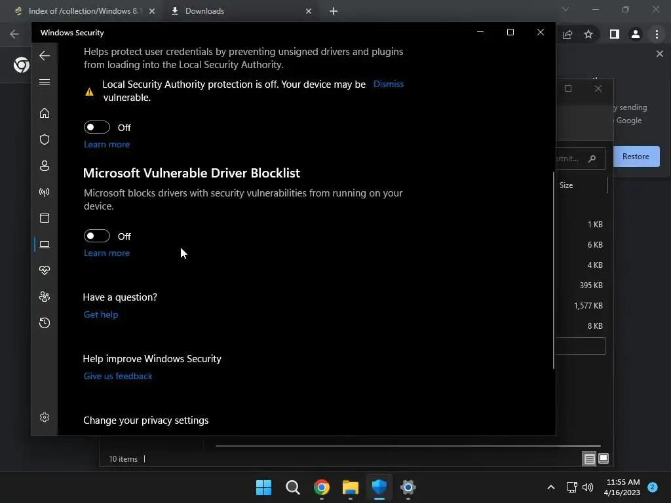
Task: Open the Chrome profile icon
Action: coord(636,34)
